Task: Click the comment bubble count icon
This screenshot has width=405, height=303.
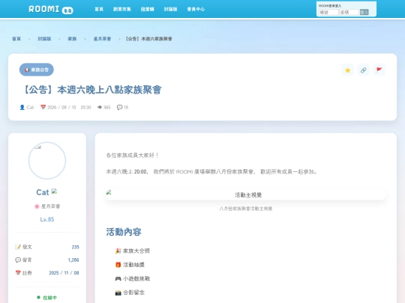Action: coord(119,107)
